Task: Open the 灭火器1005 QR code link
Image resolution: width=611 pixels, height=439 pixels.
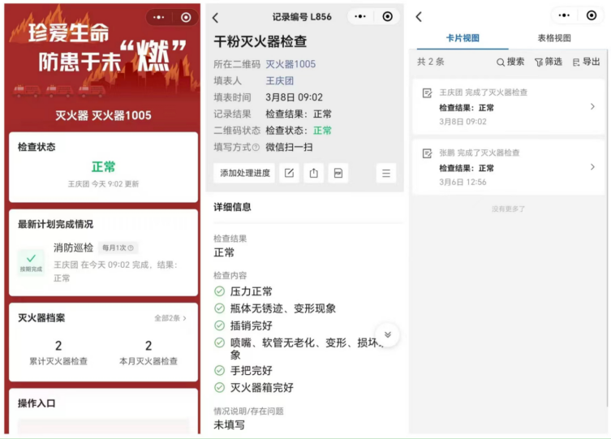Action: click(290, 64)
